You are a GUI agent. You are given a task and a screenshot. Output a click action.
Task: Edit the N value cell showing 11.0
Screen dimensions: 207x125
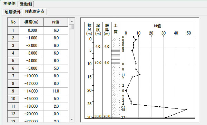tap(56, 91)
